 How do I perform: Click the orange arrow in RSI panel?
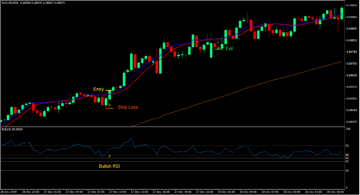pyautogui.click(x=109, y=156)
